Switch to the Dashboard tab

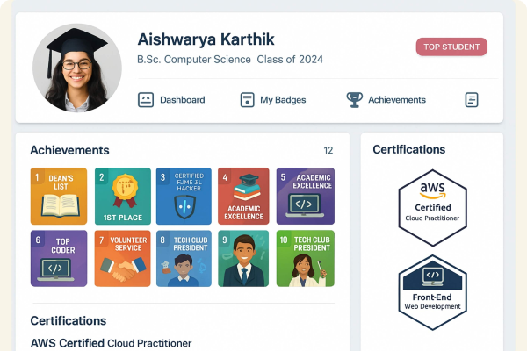182,100
